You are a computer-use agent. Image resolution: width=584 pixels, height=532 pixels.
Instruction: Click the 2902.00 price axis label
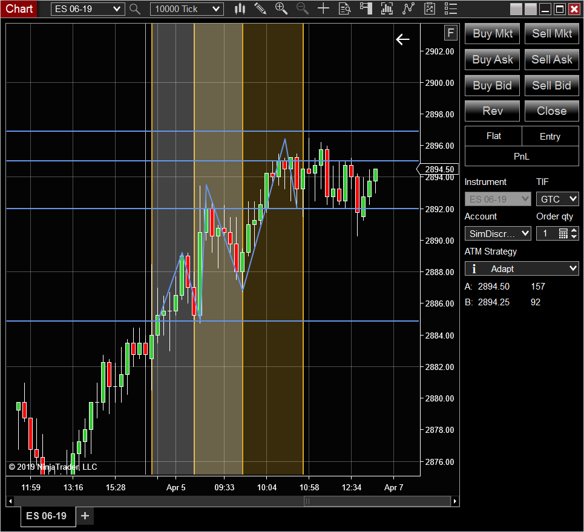point(439,51)
